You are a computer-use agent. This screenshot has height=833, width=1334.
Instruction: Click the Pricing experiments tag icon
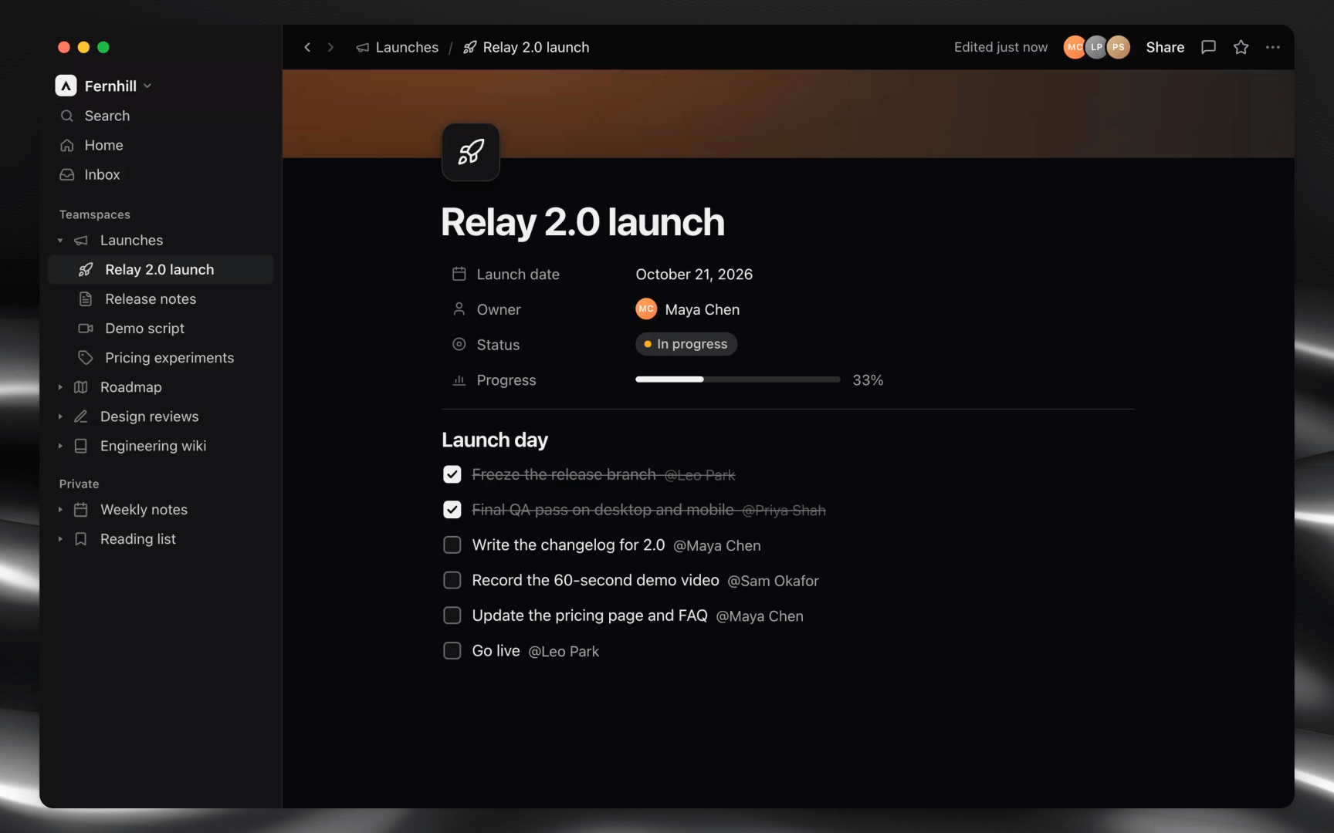86,357
